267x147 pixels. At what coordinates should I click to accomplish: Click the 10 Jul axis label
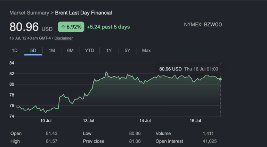[x=46, y=121]
